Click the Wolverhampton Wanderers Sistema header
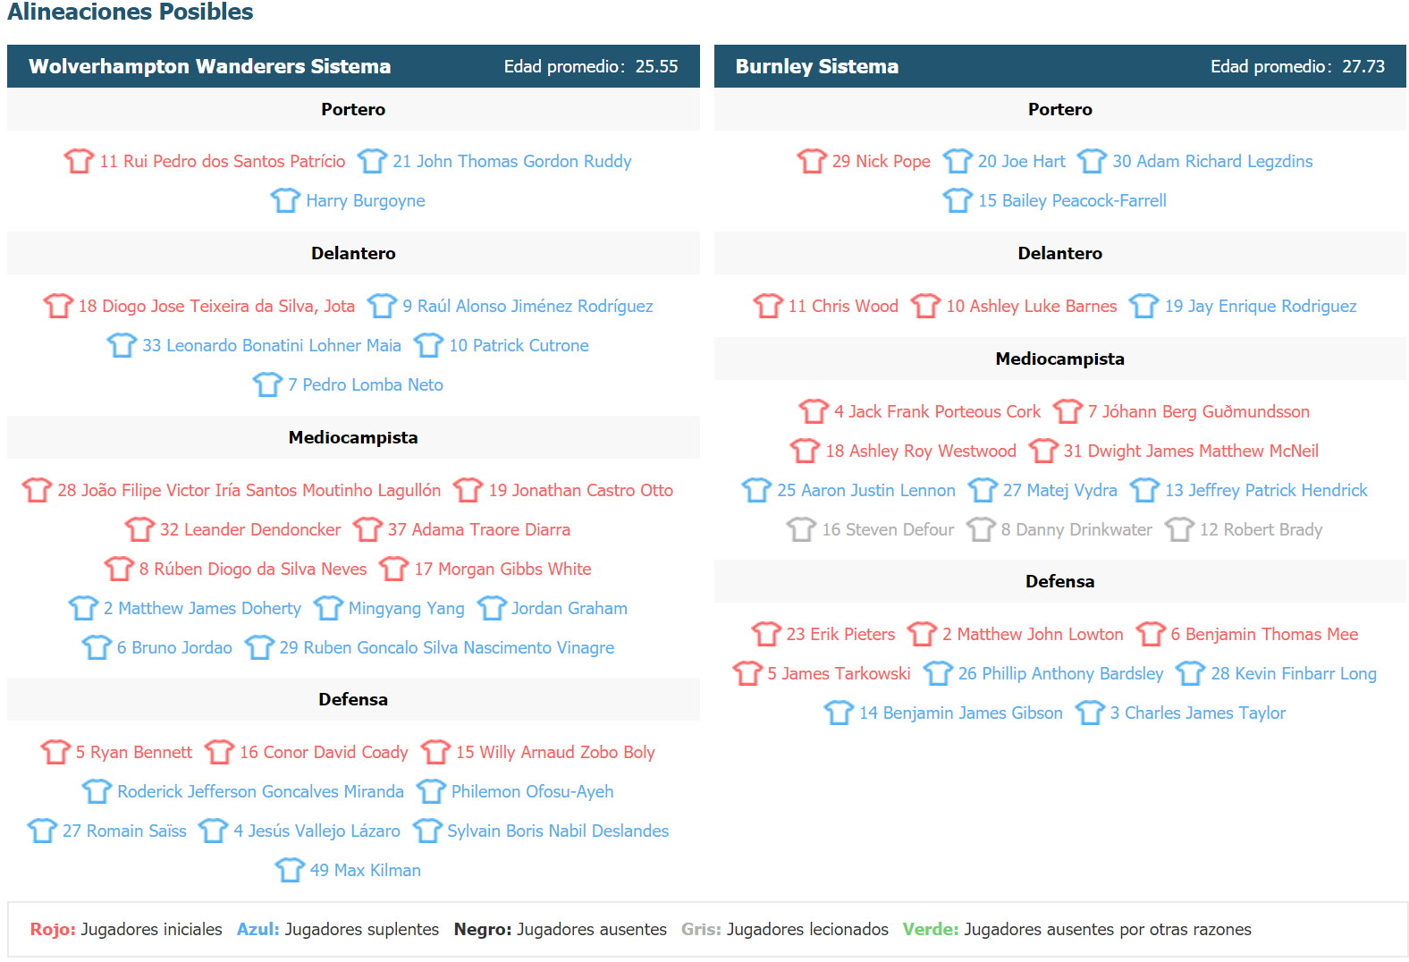Image resolution: width=1409 pixels, height=962 pixels. coord(209,66)
